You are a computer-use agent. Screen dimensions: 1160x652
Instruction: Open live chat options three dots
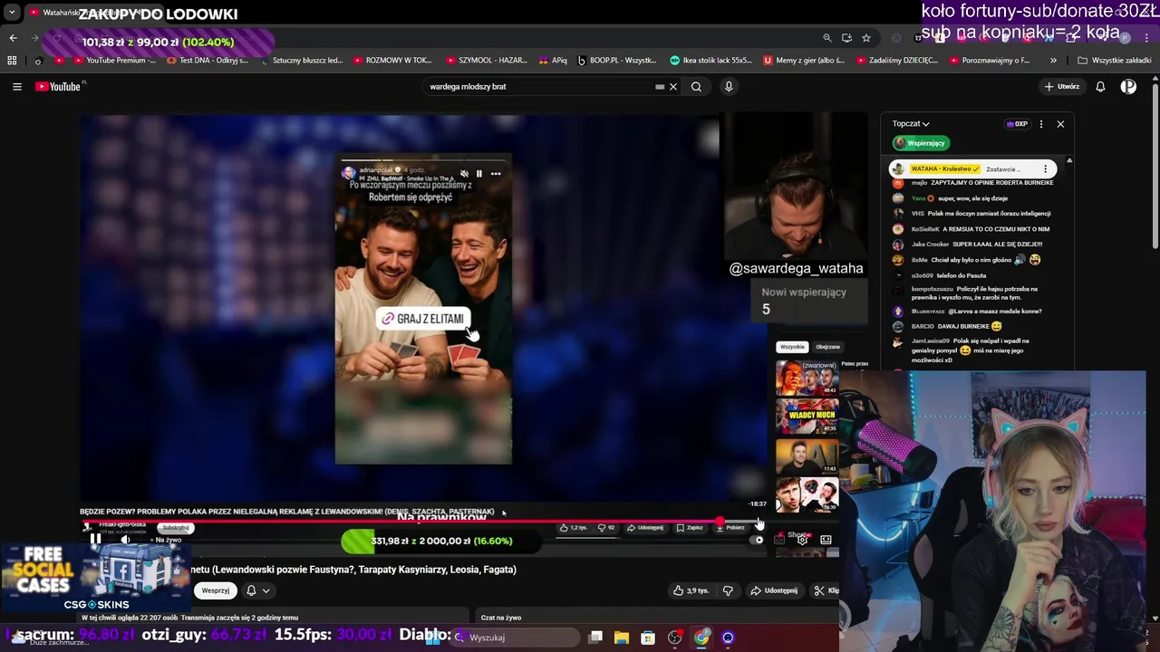1040,124
